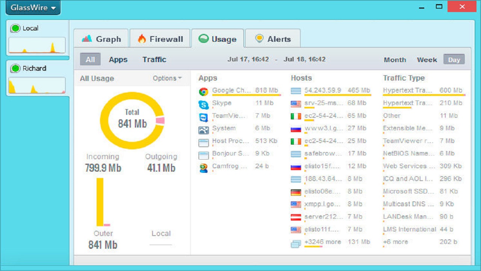Select the Skype app name
This screenshot has height=271, width=481.
tap(222, 103)
